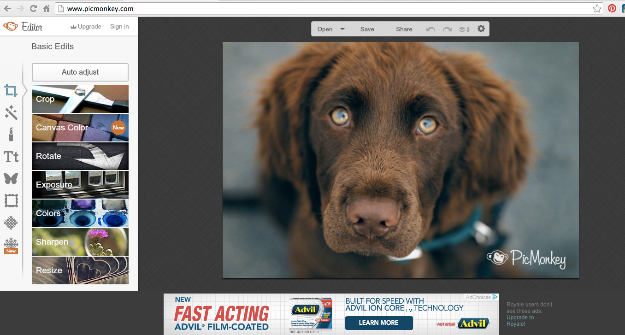Expand the Open dropdown arrow
Screen dimensions: 625x335
[342, 29]
